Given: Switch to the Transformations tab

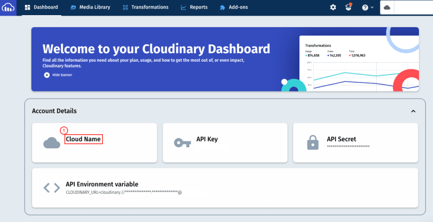Looking at the screenshot, I should [146, 8].
